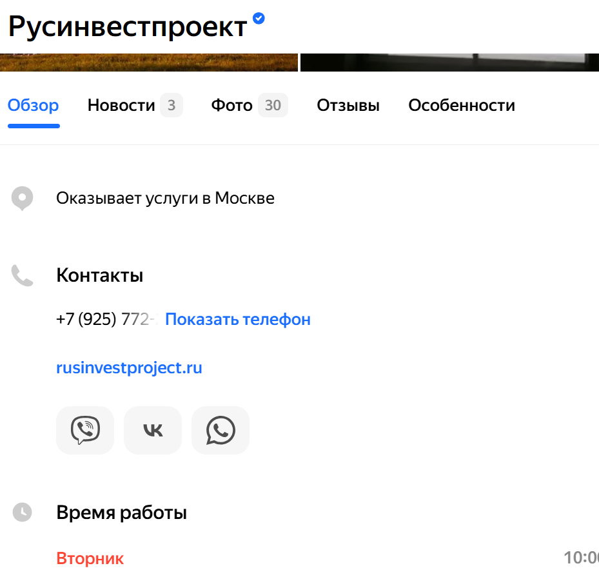This screenshot has width=599, height=577.
Task: Open the right dark photo thumbnail
Action: tap(449, 63)
